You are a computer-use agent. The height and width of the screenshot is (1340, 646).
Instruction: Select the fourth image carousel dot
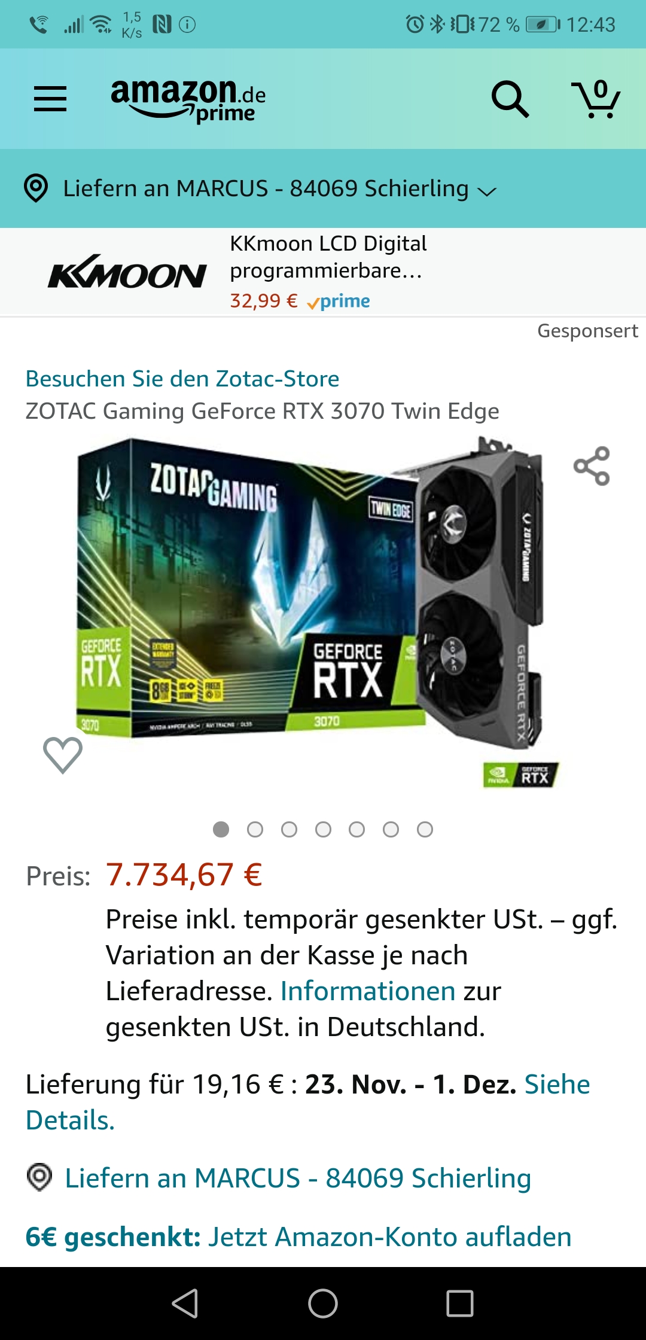pos(323,830)
